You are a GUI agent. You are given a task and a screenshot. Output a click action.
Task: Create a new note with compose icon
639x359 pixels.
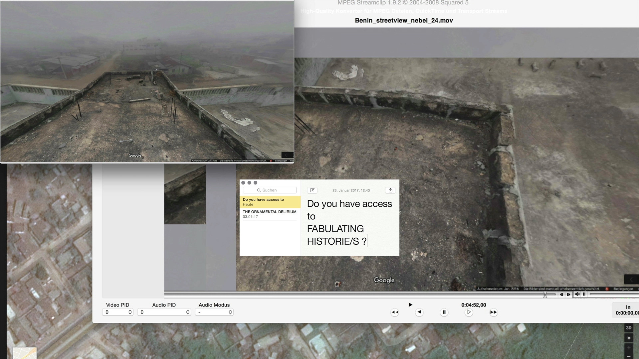tap(312, 190)
